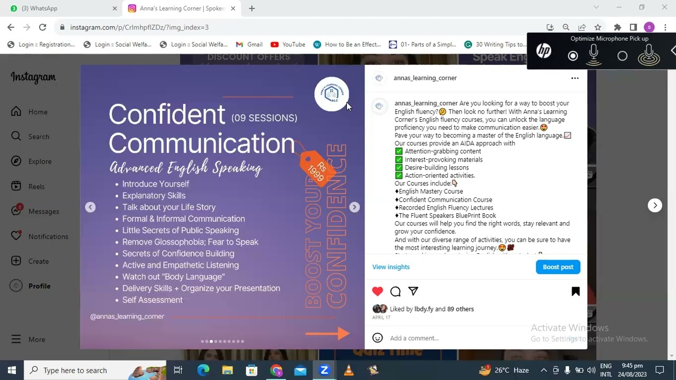Toggle the Chrome side panel
676x380 pixels.
pyautogui.click(x=633, y=27)
